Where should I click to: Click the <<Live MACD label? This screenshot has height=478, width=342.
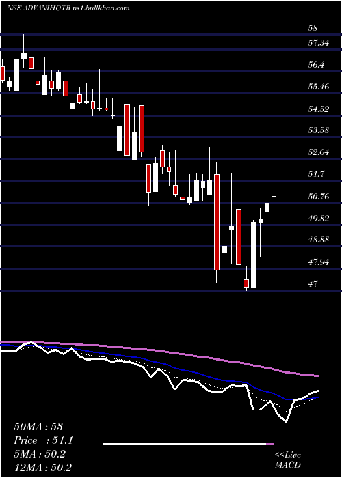tap(288, 460)
